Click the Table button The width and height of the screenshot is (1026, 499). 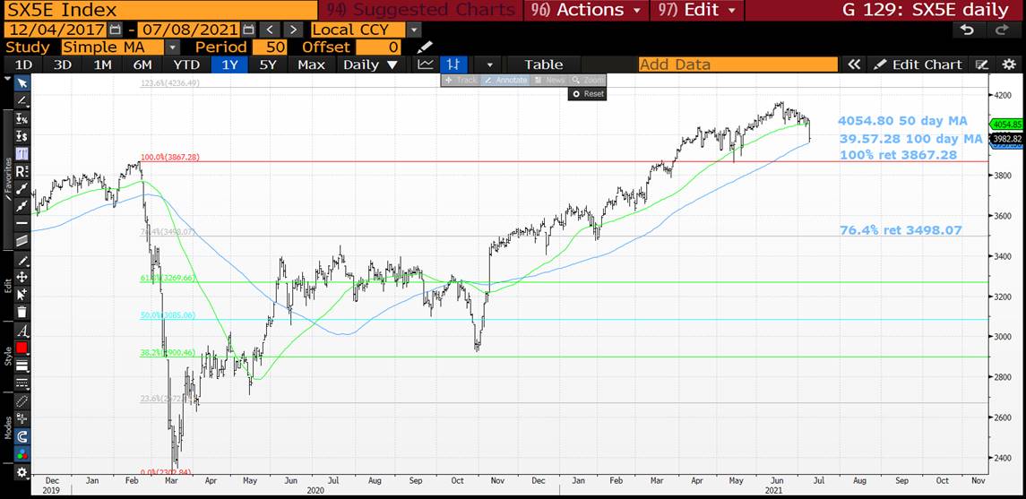[543, 65]
